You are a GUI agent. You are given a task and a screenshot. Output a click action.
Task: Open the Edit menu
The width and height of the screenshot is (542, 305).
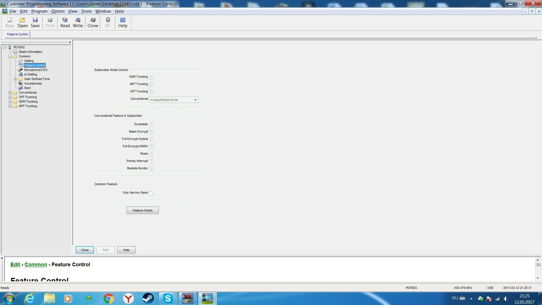point(24,11)
